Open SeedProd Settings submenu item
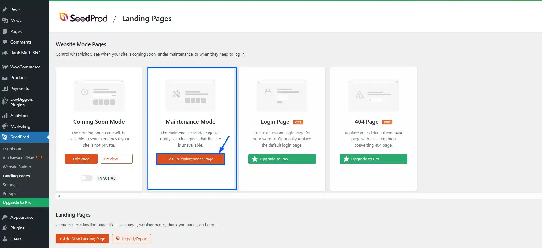542x248 pixels. [10, 185]
